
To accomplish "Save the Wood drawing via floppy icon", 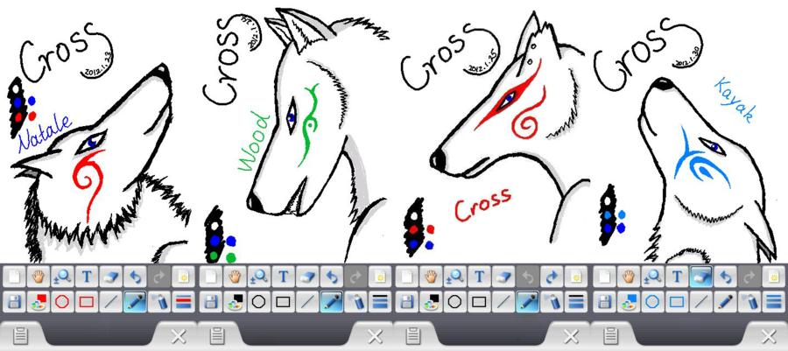I will 211,302.
